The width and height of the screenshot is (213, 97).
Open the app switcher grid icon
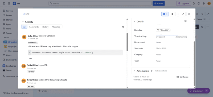coord(9,3)
